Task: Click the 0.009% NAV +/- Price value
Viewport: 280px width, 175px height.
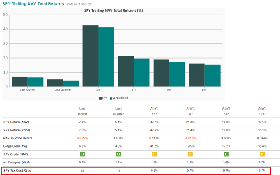Action: coord(226,138)
